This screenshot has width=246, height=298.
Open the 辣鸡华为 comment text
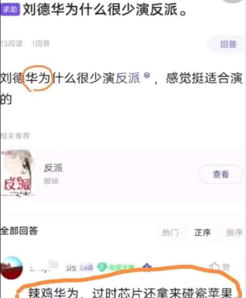click(131, 293)
